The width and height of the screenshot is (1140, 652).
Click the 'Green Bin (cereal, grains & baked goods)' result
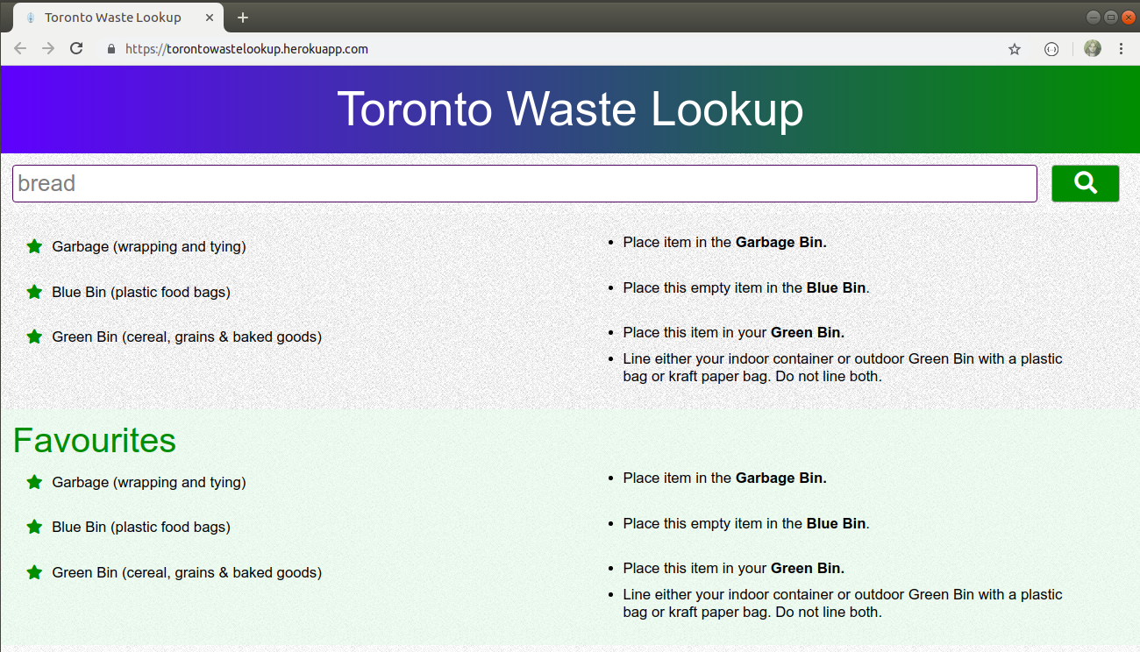[187, 337]
